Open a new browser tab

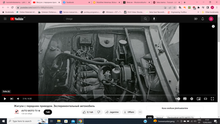185,2
